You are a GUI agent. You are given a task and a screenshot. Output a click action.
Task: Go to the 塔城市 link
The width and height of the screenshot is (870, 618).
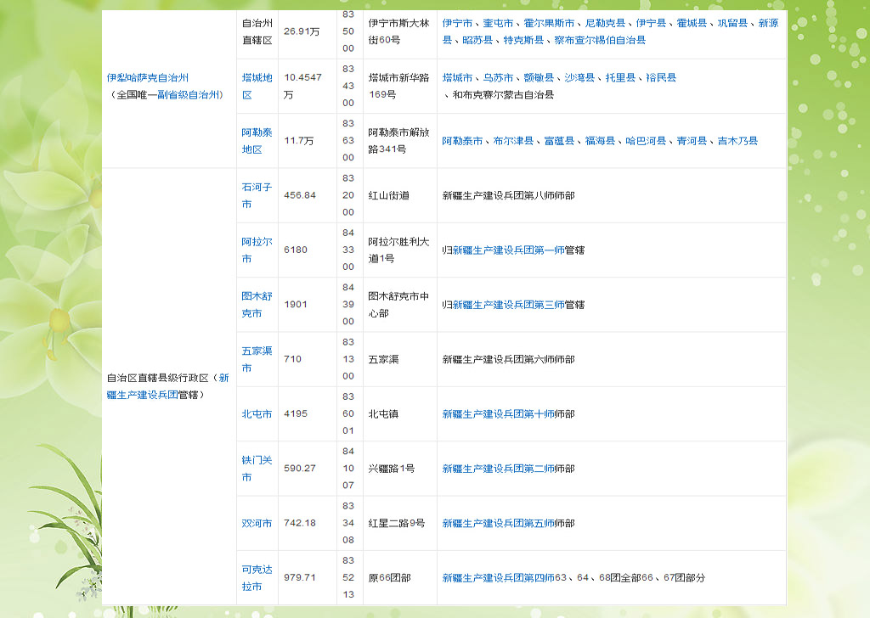click(x=457, y=77)
